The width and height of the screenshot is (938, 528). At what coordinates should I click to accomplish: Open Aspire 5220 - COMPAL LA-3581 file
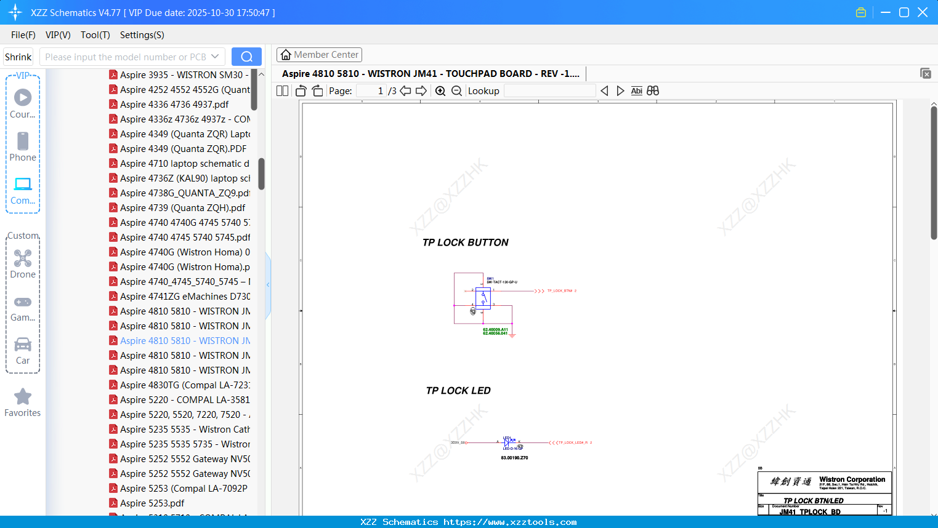click(x=179, y=400)
